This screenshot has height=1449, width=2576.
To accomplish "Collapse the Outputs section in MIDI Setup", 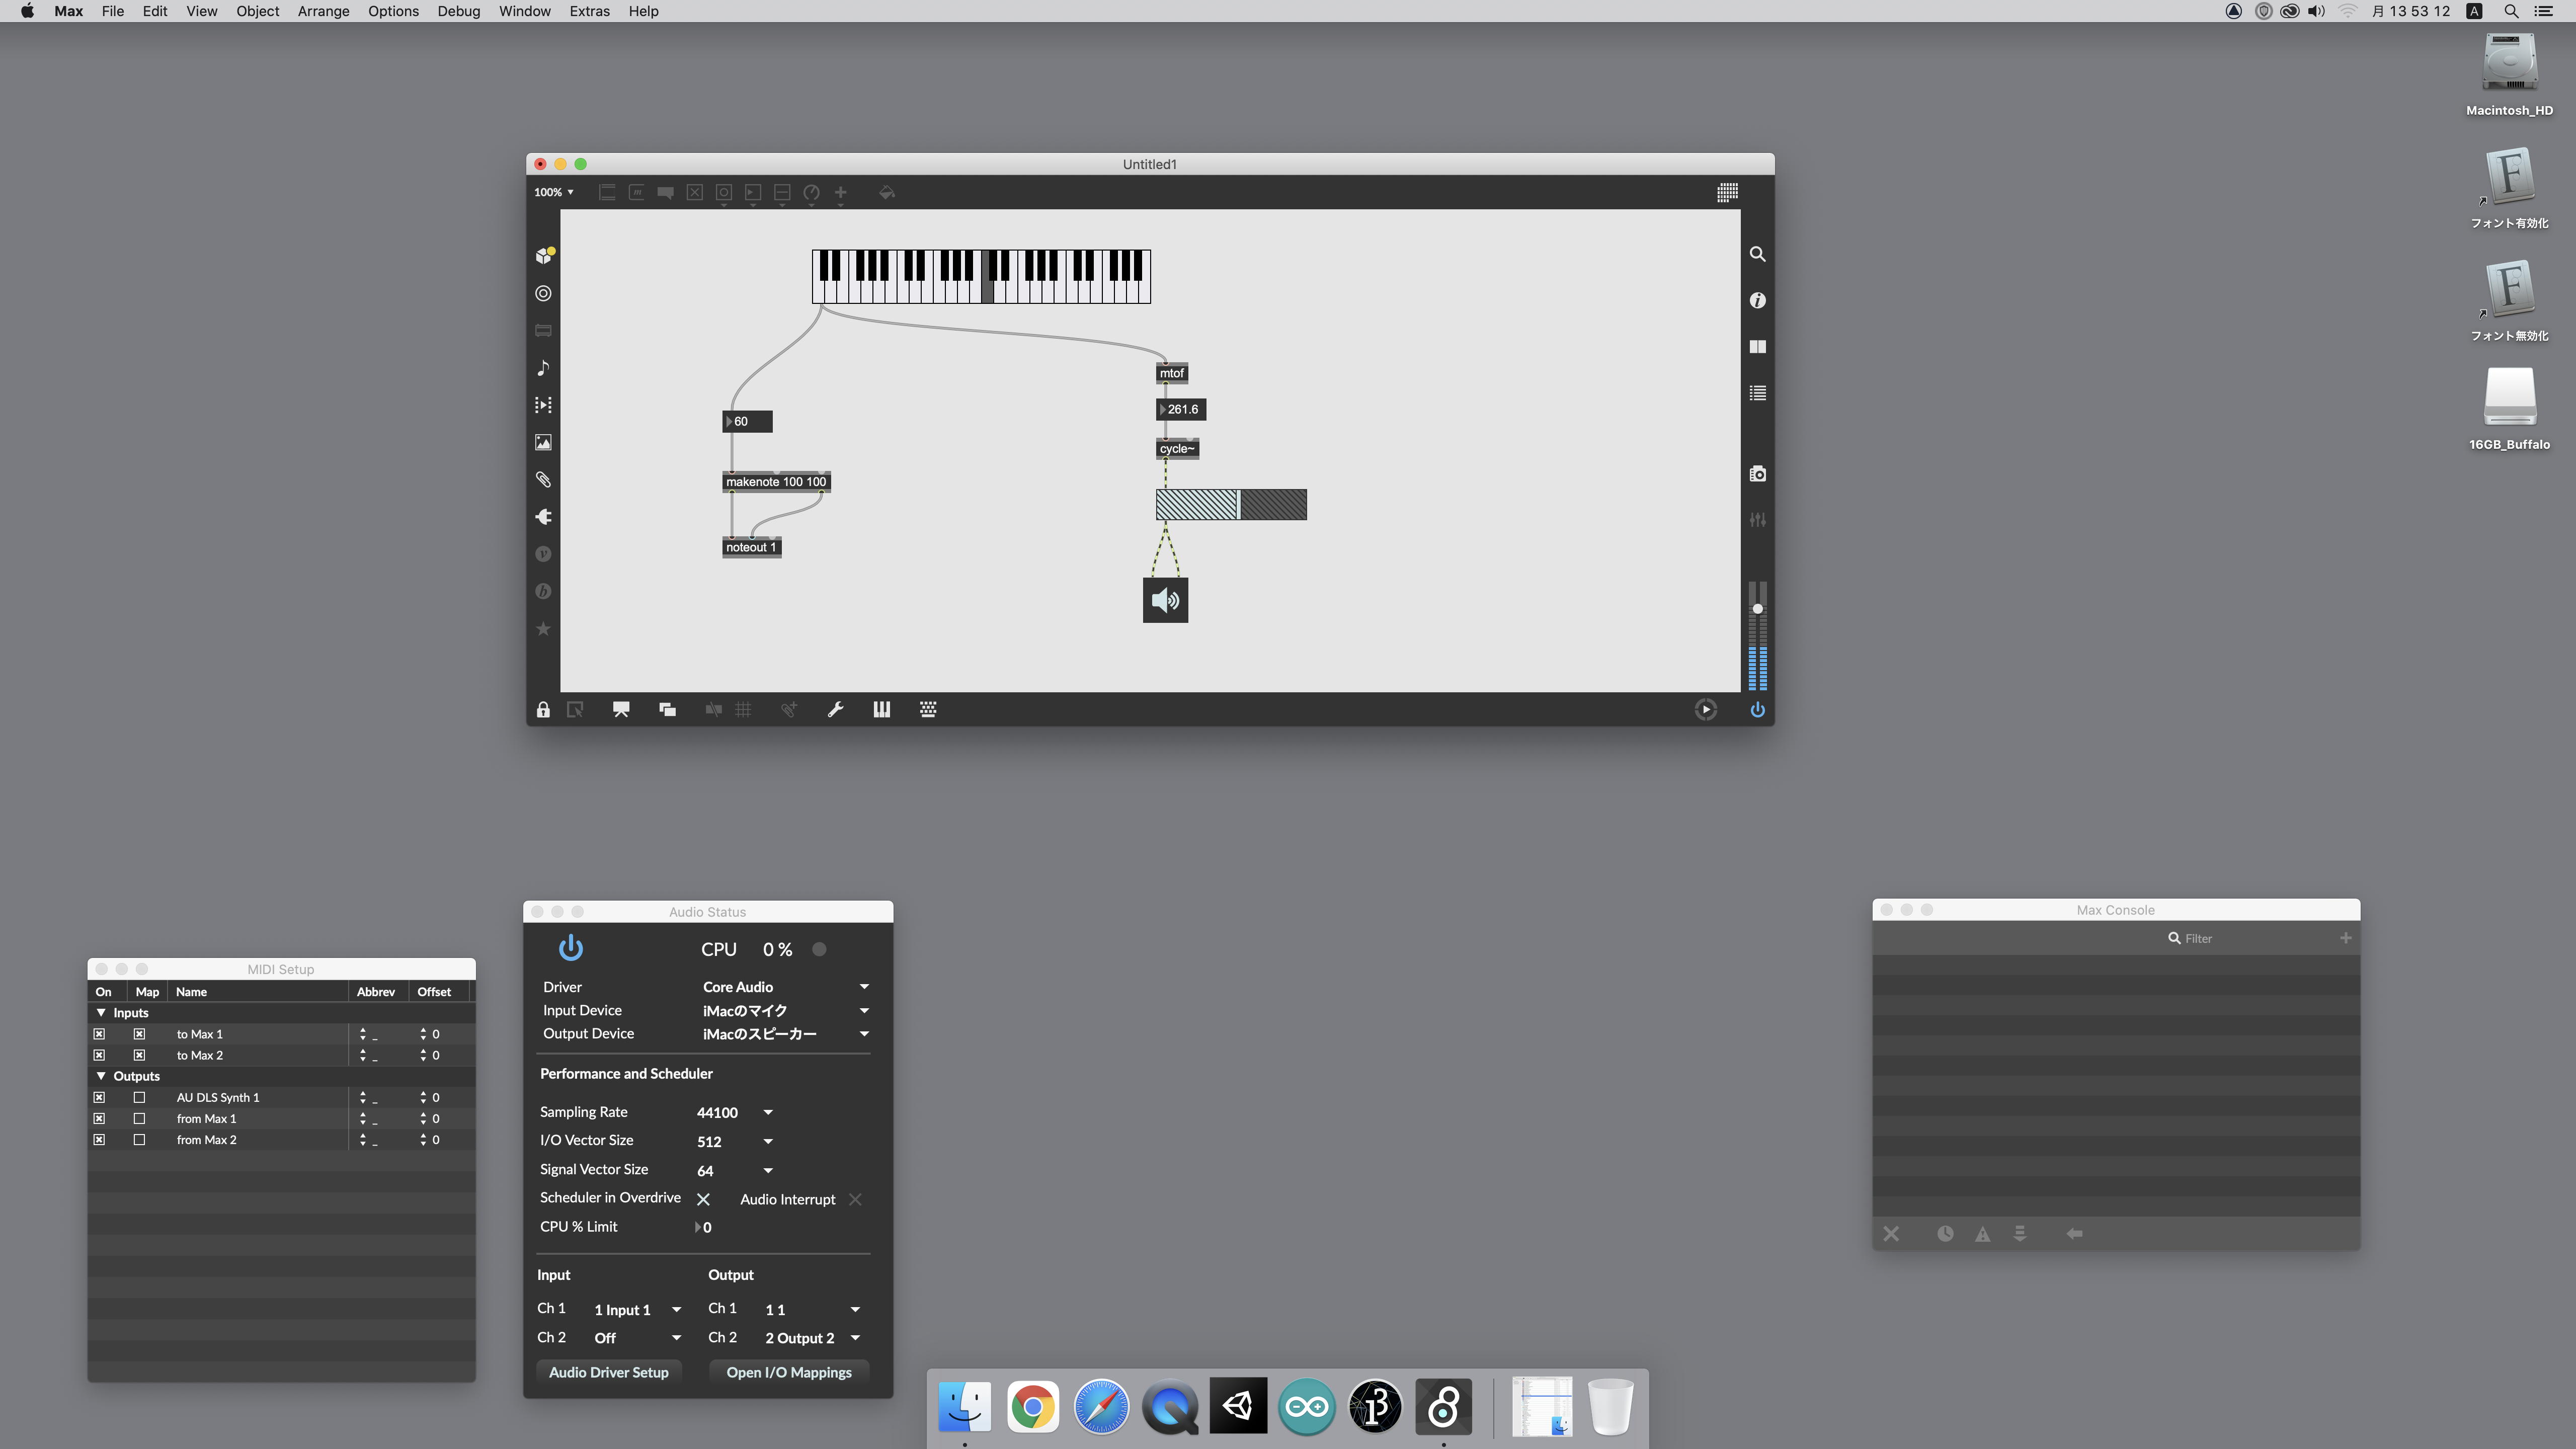I will [101, 1076].
